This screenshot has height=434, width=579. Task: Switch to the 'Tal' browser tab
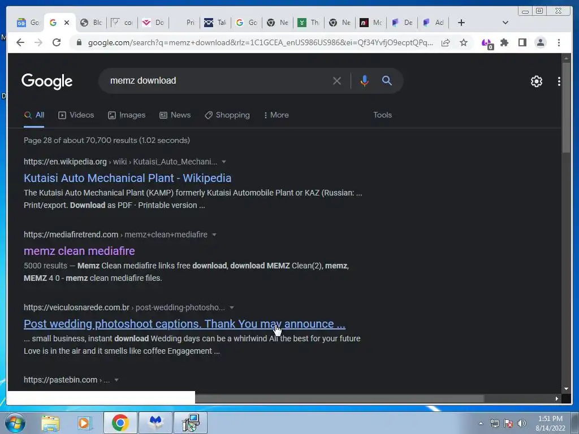click(215, 23)
